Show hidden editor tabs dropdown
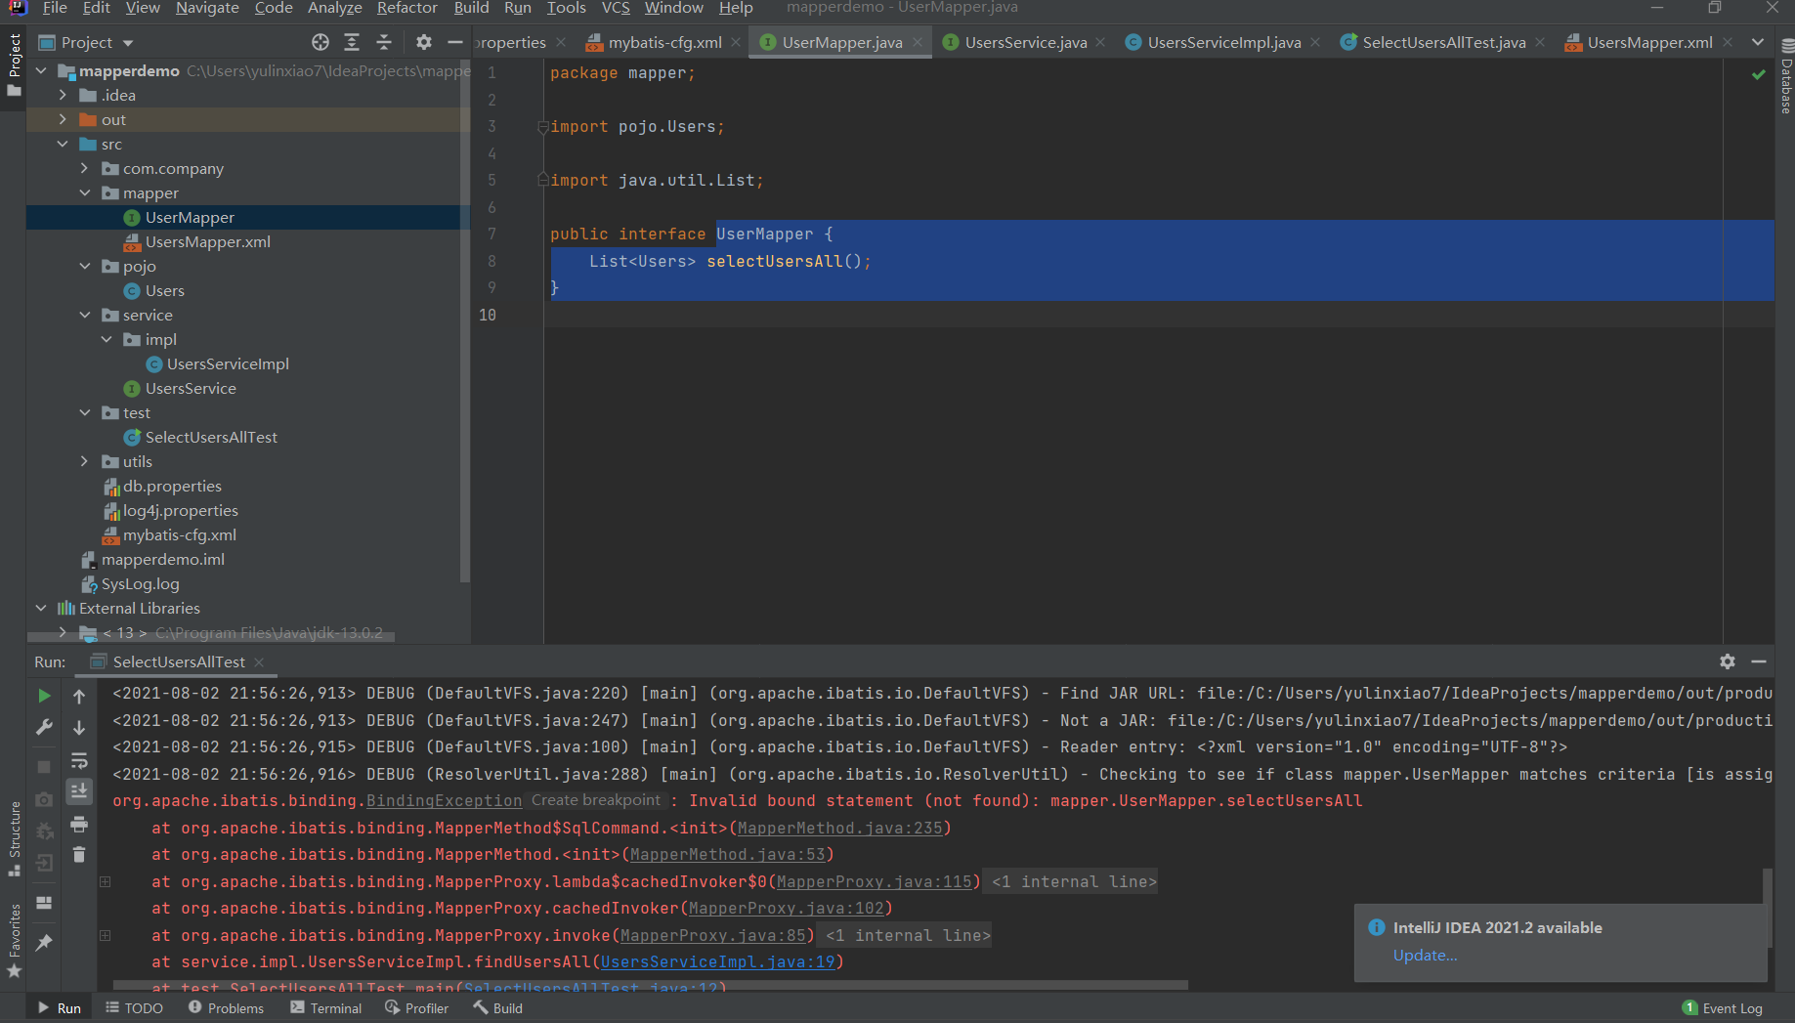 point(1758,42)
